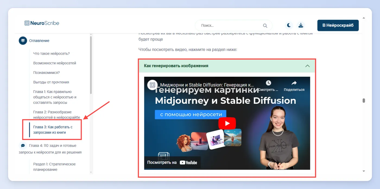Click the Поиск search field
This screenshot has width=380, height=189.
click(233, 25)
